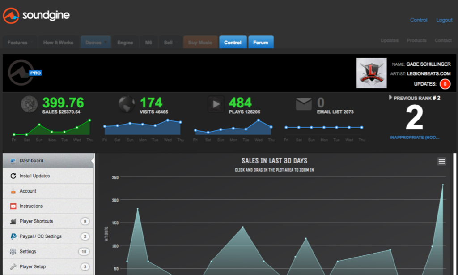Open the Engine tab
458x275 pixels.
click(125, 43)
